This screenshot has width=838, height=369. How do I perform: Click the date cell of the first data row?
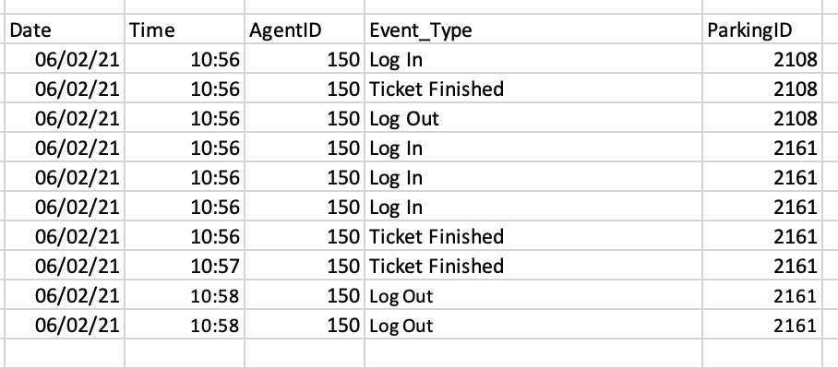tap(65, 59)
